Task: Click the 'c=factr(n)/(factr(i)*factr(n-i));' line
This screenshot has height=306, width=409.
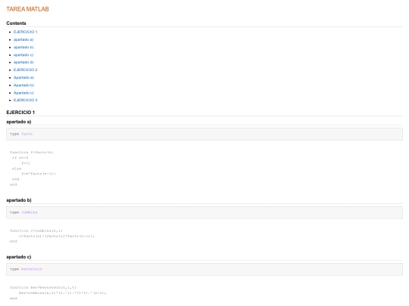Action: point(57,236)
